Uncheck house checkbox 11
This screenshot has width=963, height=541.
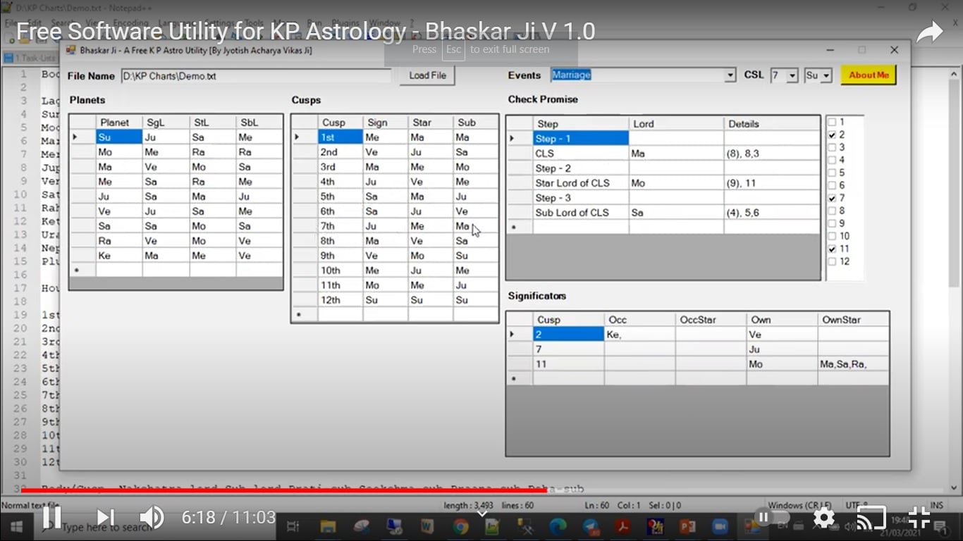pos(832,249)
